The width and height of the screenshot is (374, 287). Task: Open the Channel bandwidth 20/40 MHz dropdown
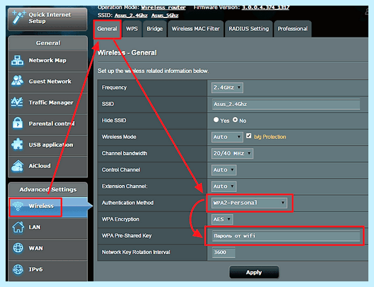pos(232,153)
